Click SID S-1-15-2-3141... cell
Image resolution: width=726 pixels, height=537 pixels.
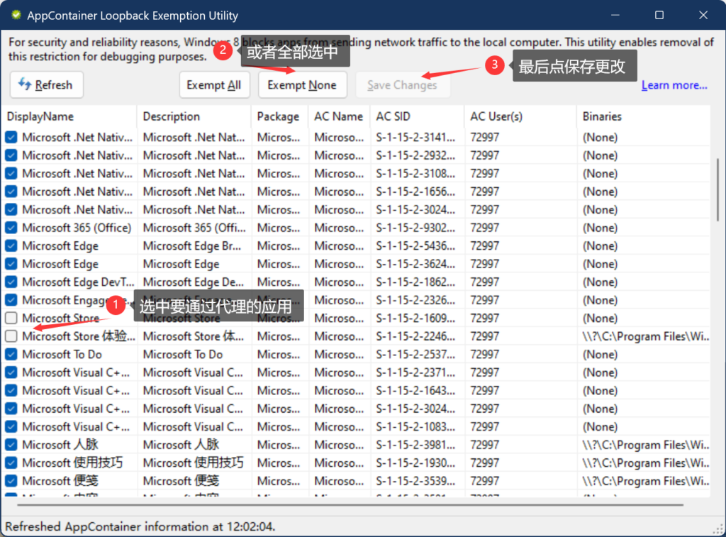point(415,138)
